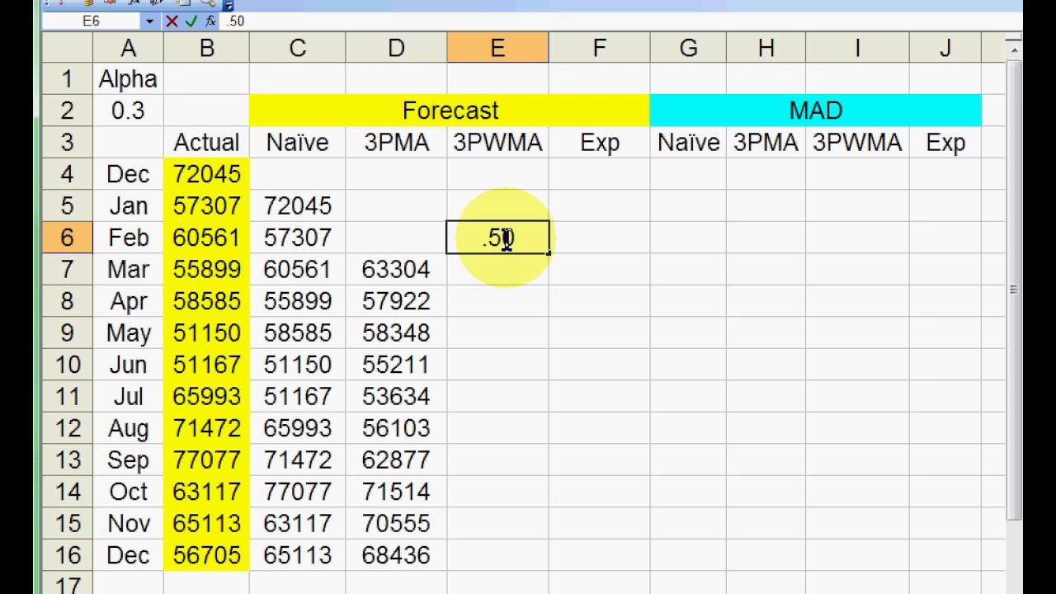The image size is (1056, 594).
Task: Click the cyan MAD header cell
Action: pyautogui.click(x=816, y=111)
